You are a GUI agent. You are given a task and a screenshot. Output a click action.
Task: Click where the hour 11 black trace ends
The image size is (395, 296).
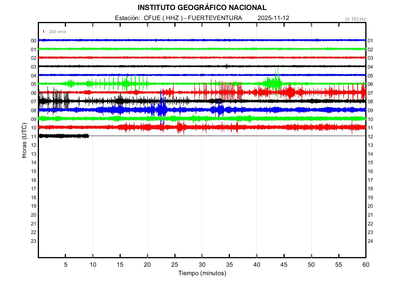88,136
